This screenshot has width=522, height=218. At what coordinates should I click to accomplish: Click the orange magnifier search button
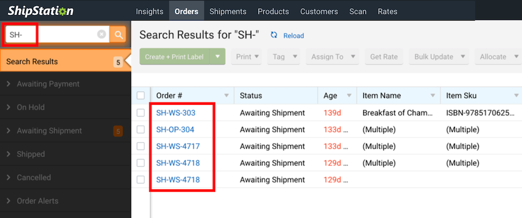pyautogui.click(x=118, y=34)
